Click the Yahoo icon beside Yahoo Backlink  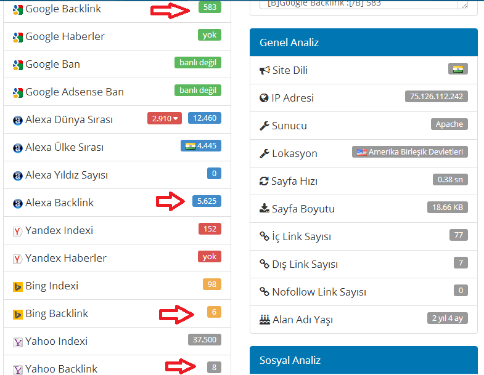18,369
